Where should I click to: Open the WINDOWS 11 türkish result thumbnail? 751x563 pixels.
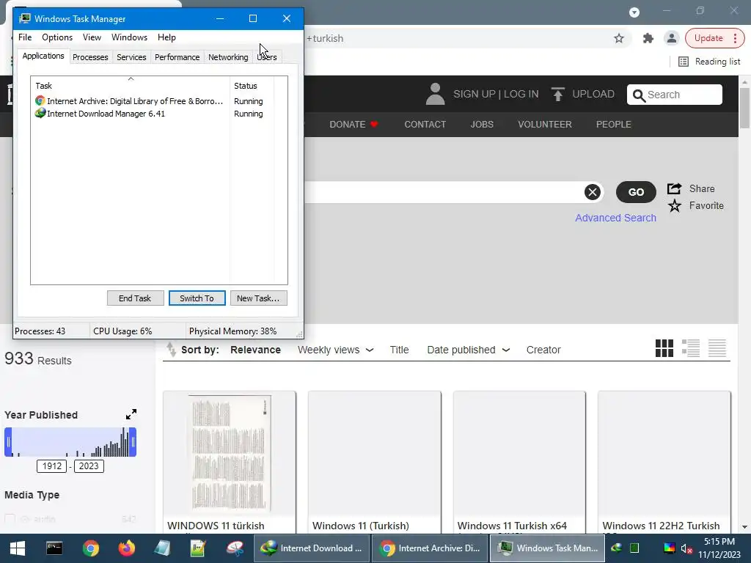(230, 453)
